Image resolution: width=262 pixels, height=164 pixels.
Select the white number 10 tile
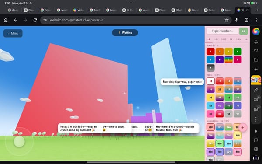pos(210,81)
